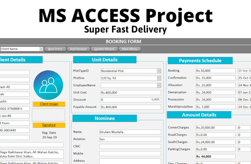Click the phone field ending 3003449
The height and width of the screenshot is (164, 251).
pyautogui.click(x=14, y=130)
